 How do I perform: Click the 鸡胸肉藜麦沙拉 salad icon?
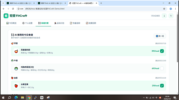click(x=16, y=68)
